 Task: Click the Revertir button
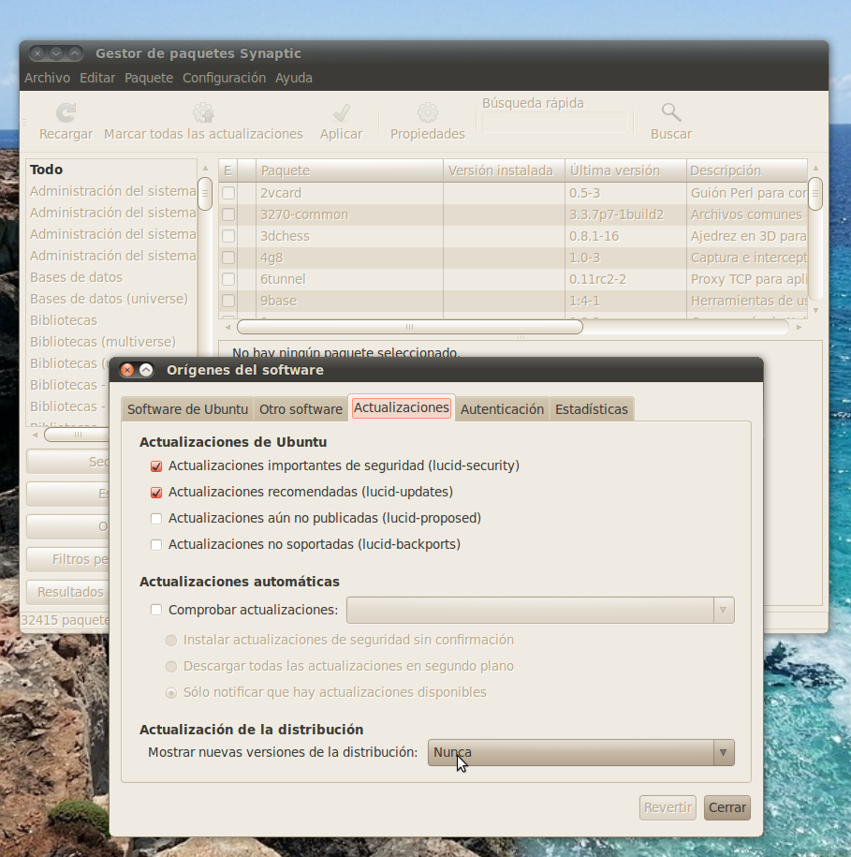(668, 807)
